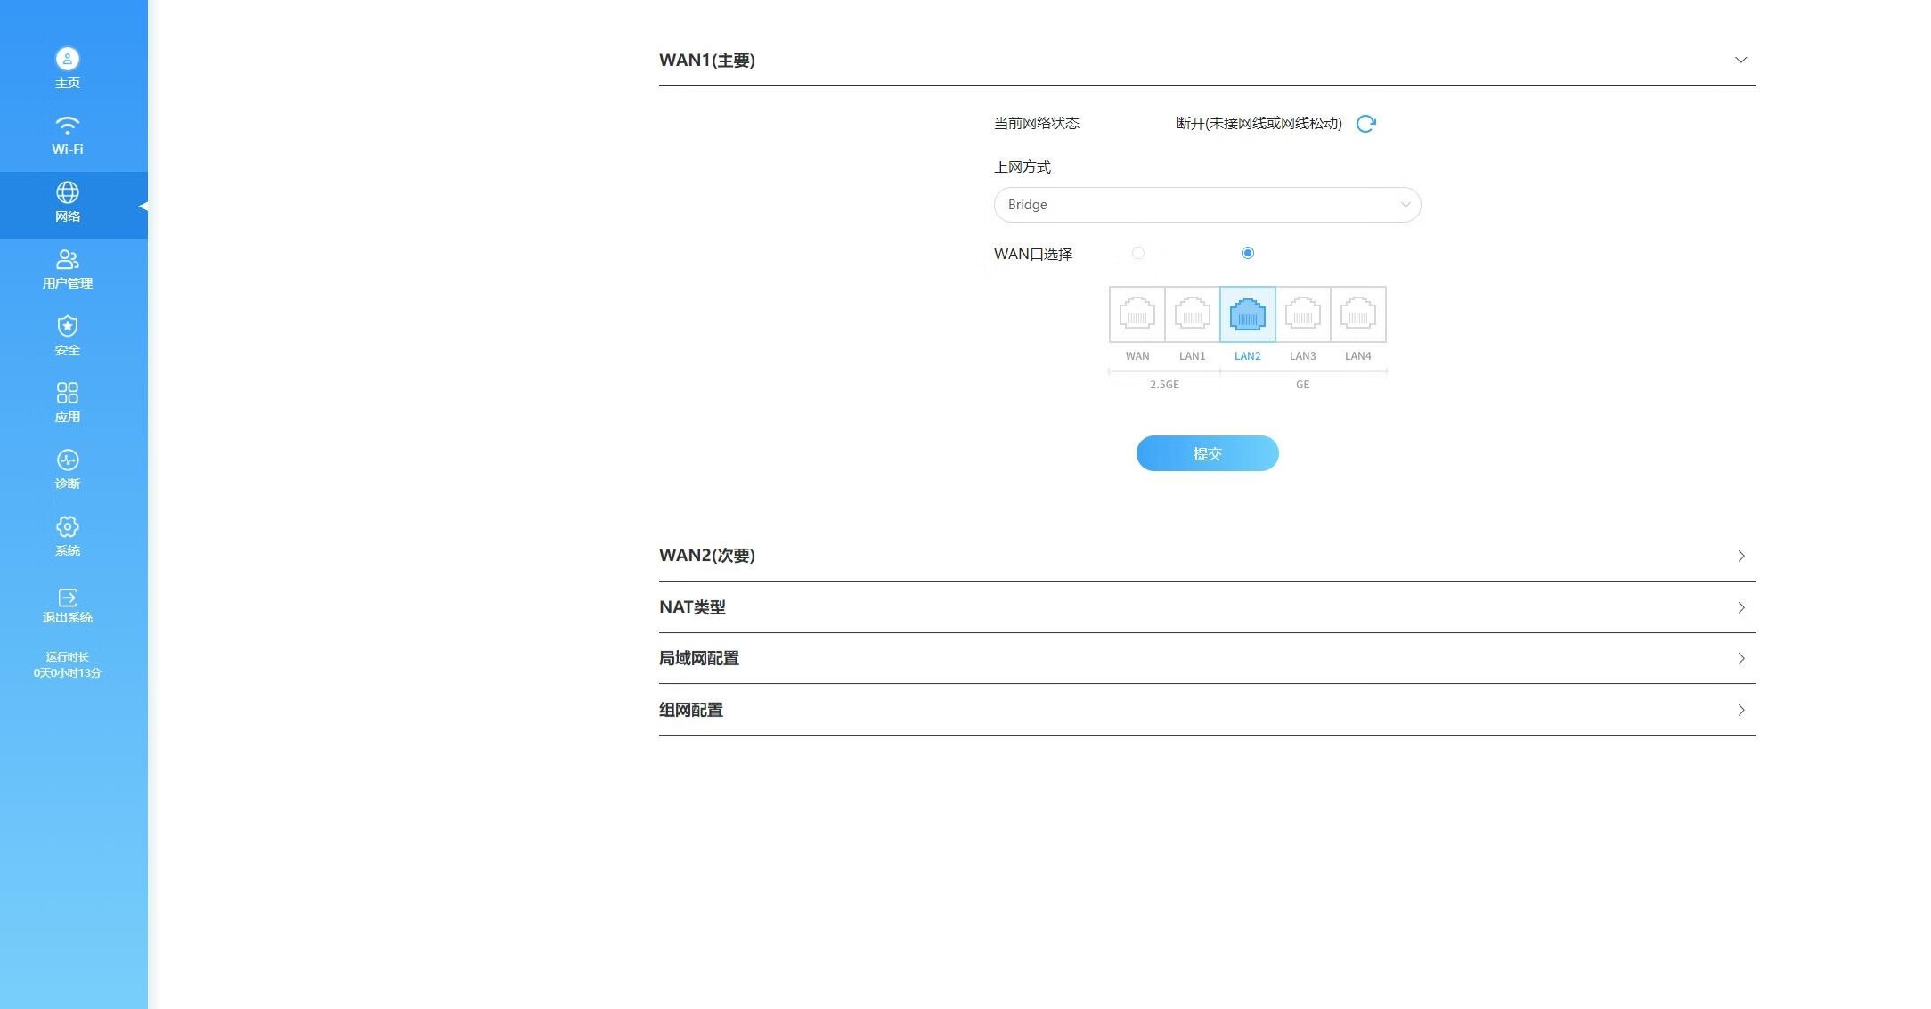This screenshot has height=1009, width=1931.
Task: Refresh current network status icon
Action: point(1365,124)
